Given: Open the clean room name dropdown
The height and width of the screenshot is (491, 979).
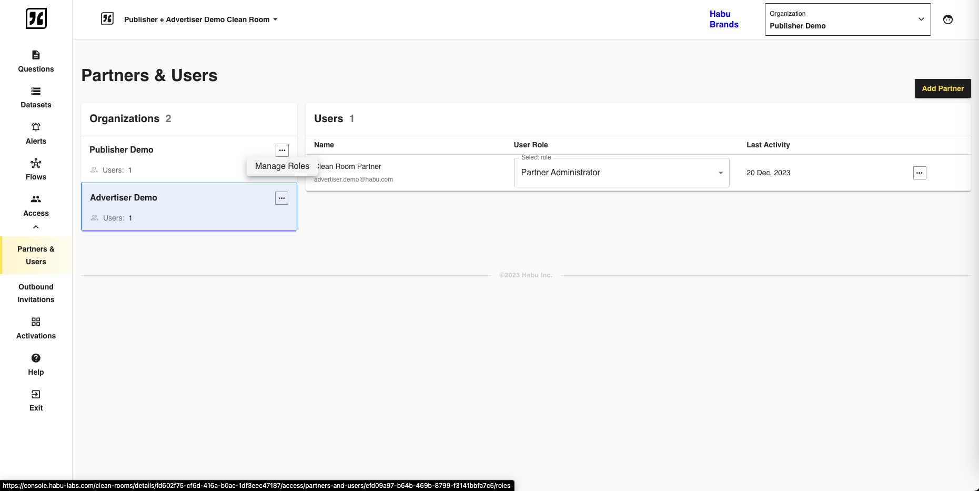Looking at the screenshot, I should (x=201, y=19).
